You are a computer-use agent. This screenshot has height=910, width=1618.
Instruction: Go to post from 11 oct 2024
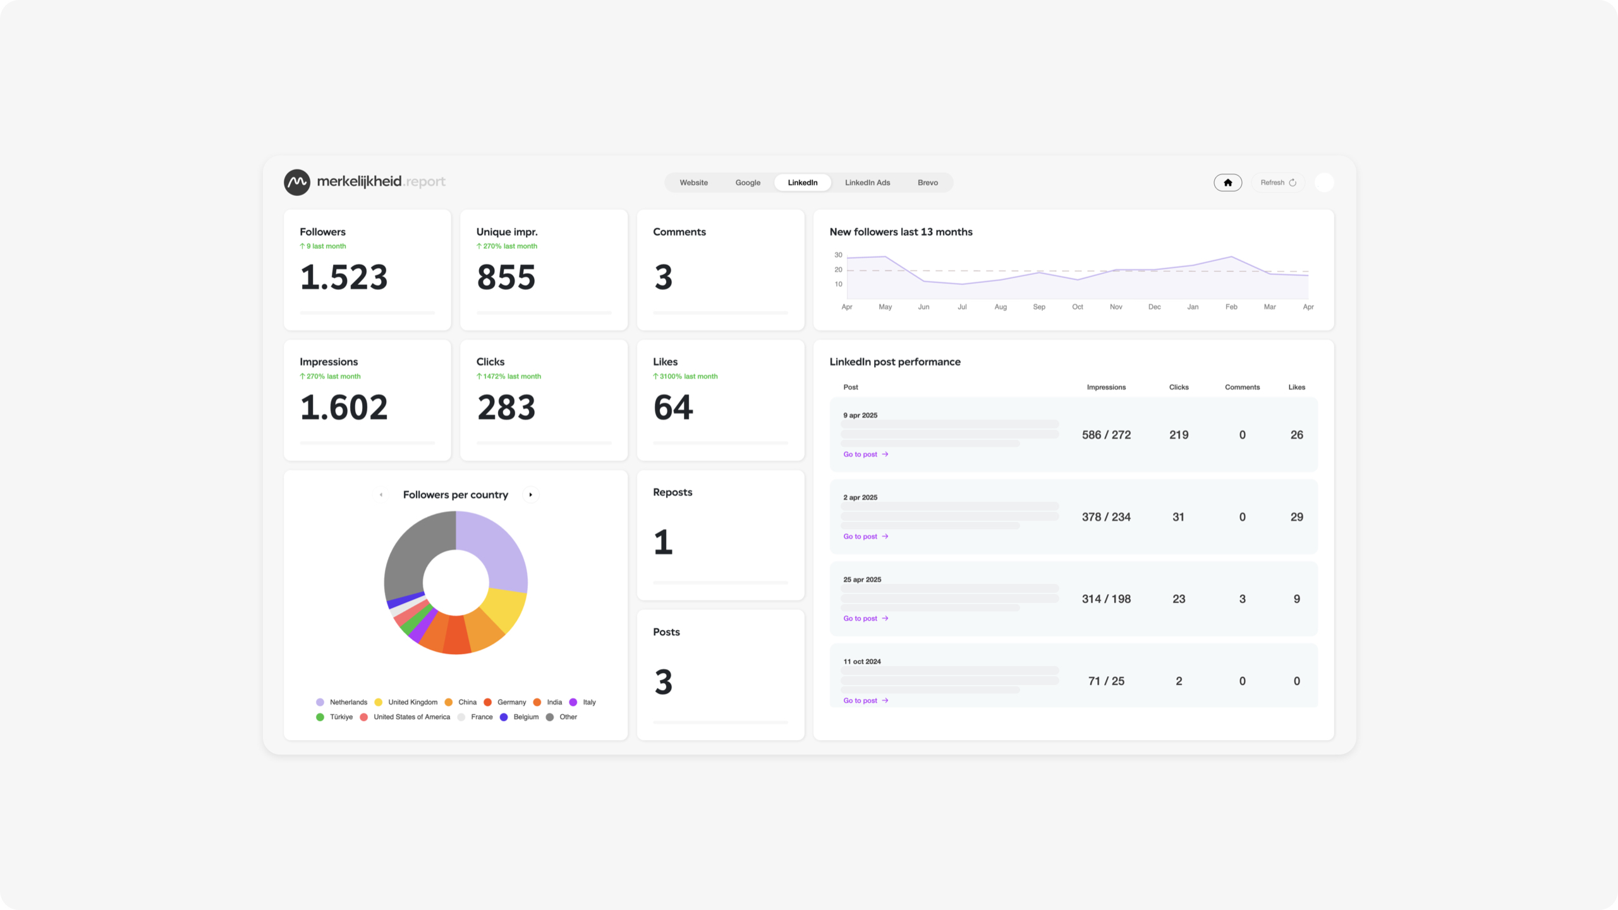tap(866, 701)
